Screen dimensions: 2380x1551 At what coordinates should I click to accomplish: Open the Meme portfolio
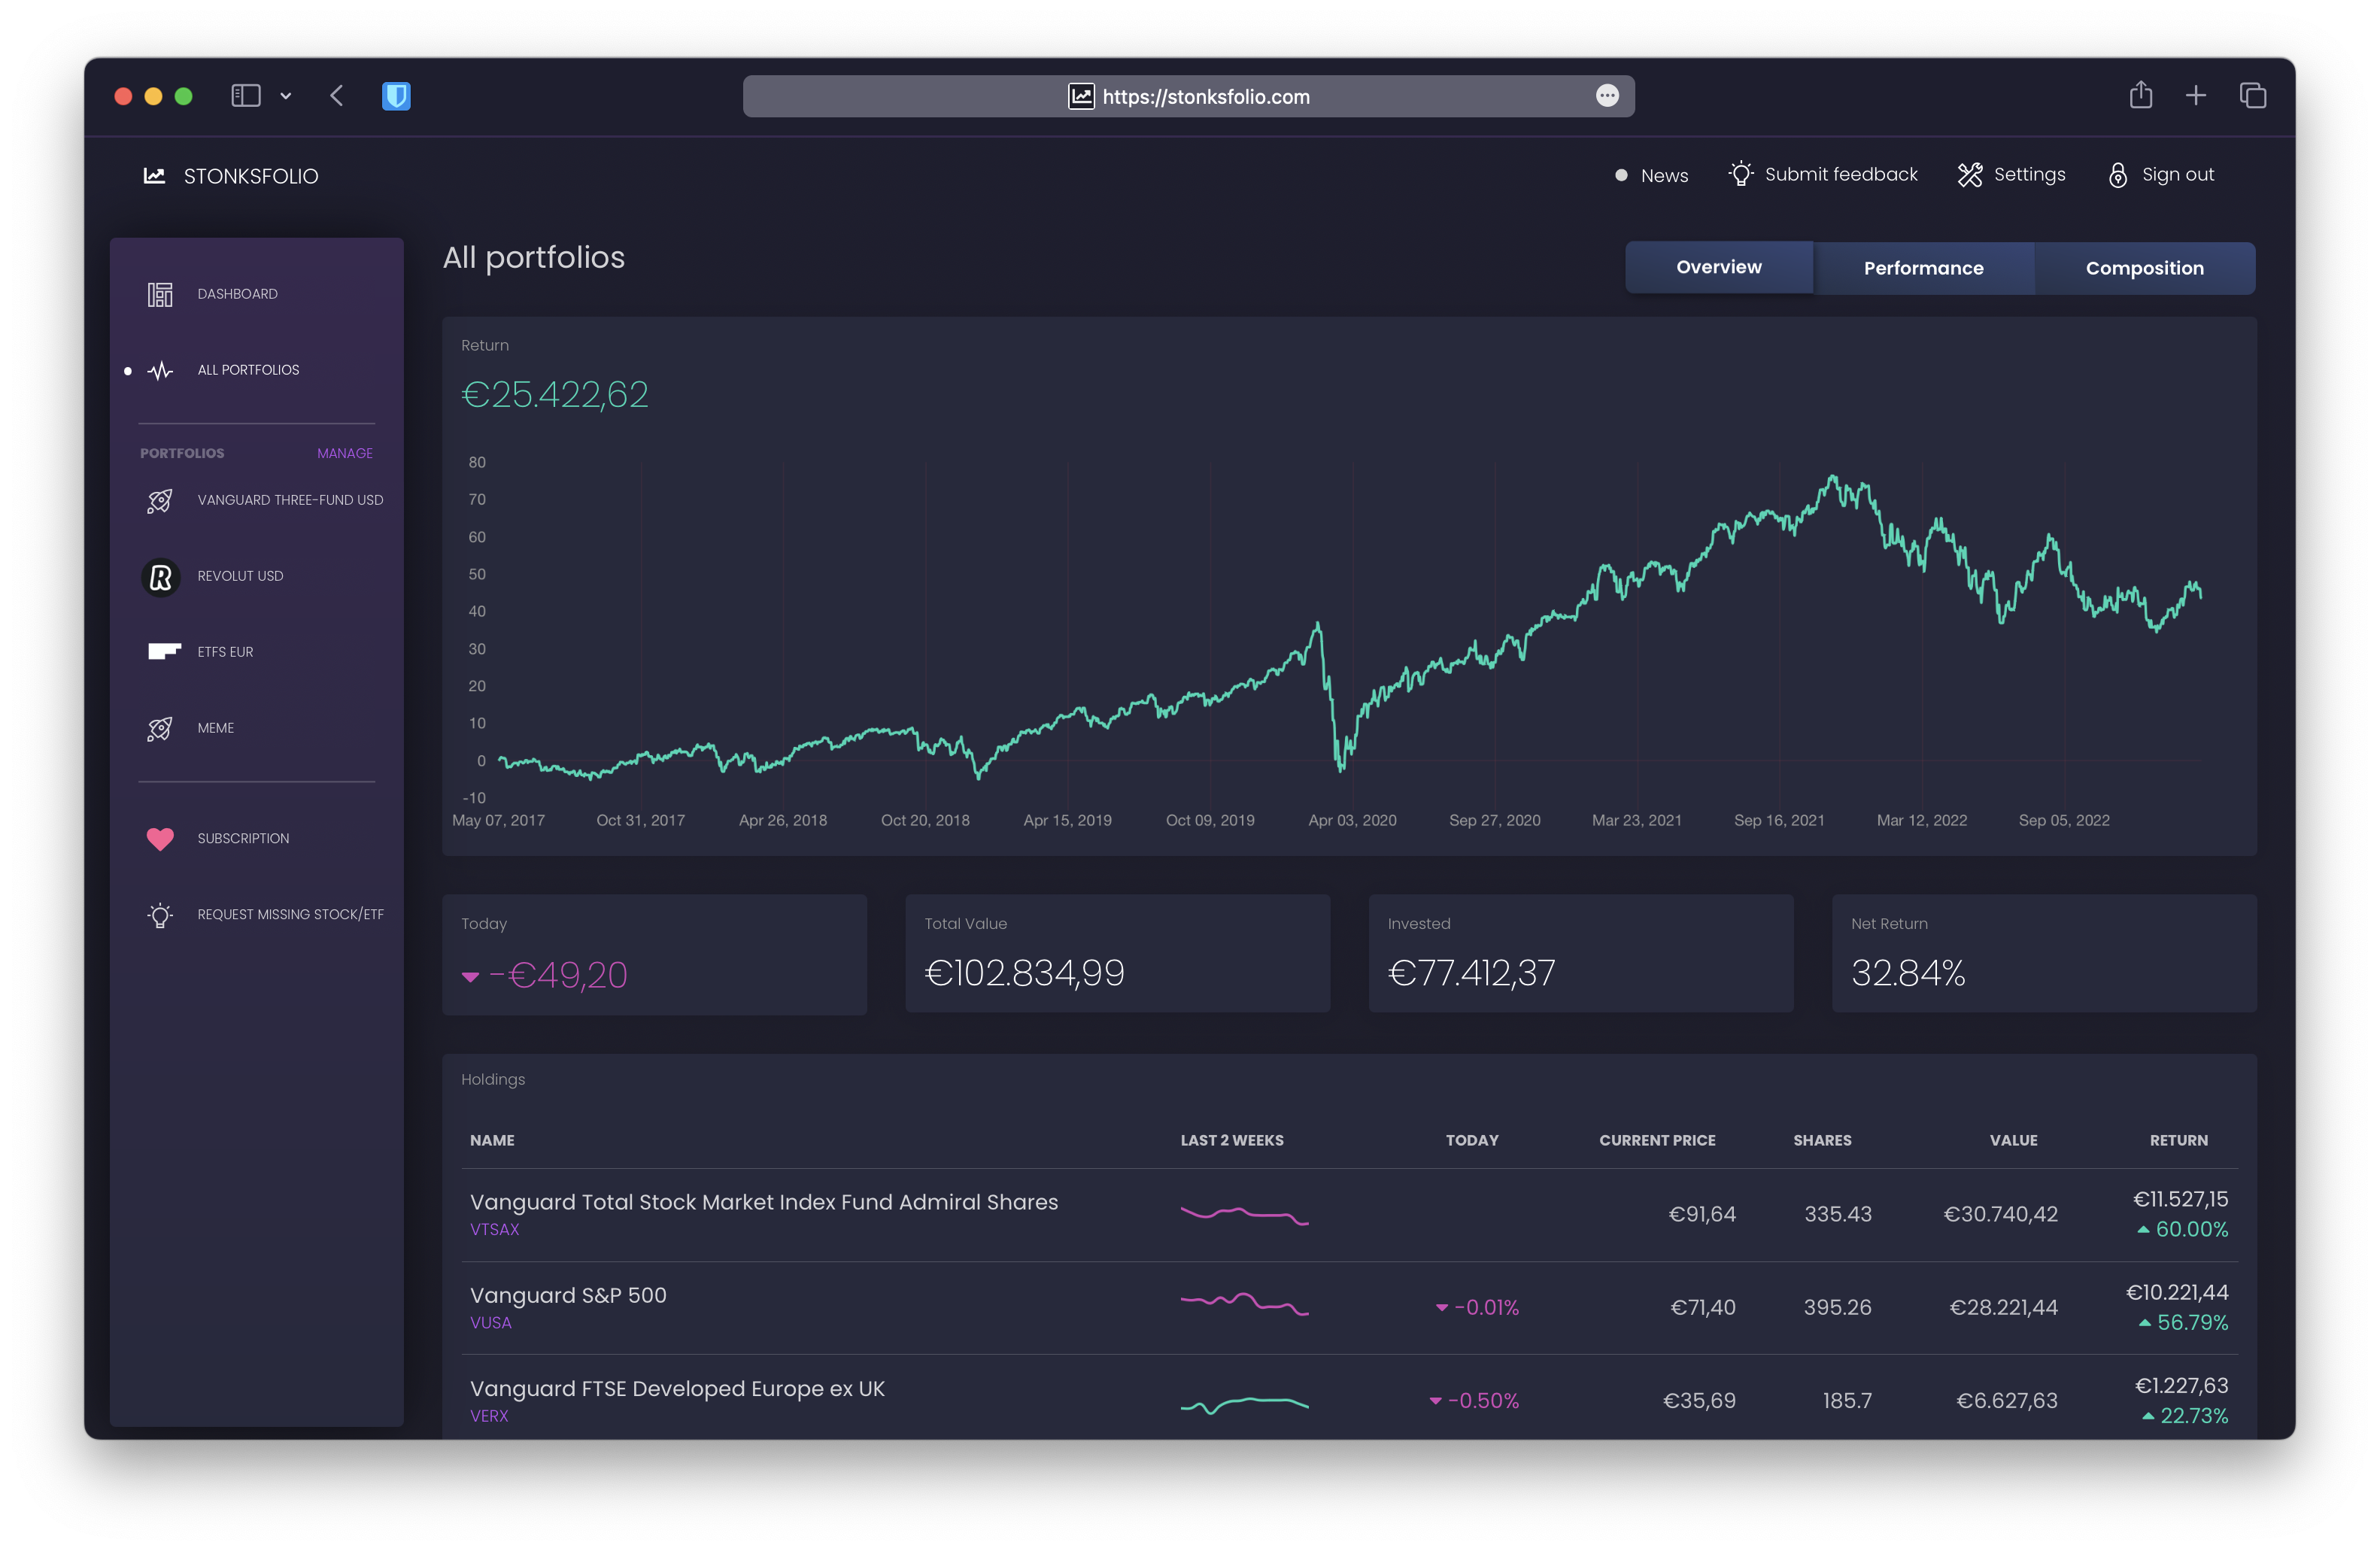[215, 728]
